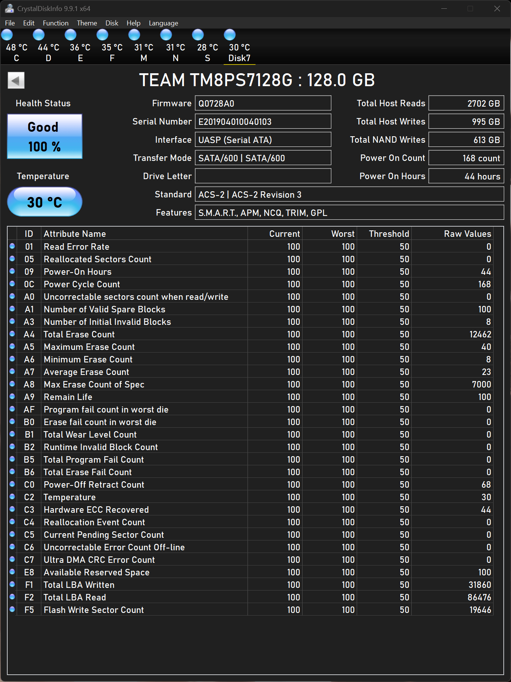The width and height of the screenshot is (511, 682).
Task: Click the Worst column header
Action: coord(329,233)
